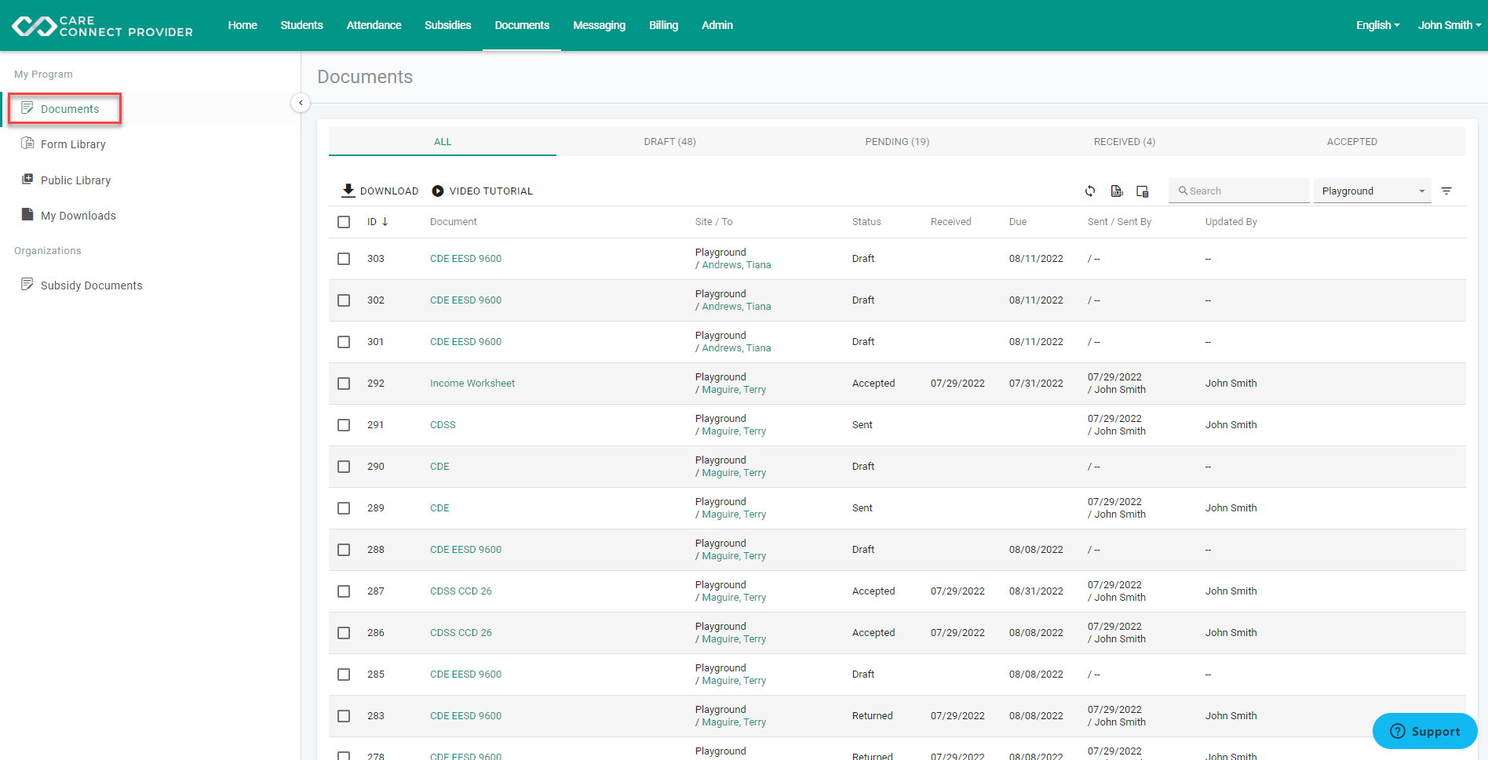
Task: Click the download arrow icon
Action: 348,191
